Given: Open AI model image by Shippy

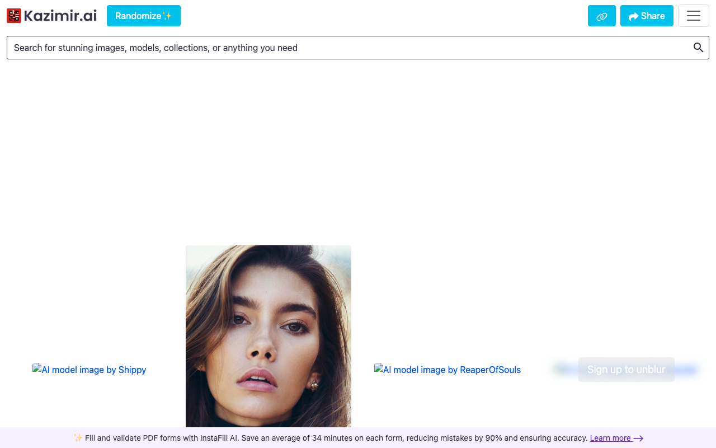Looking at the screenshot, I should point(94,370).
